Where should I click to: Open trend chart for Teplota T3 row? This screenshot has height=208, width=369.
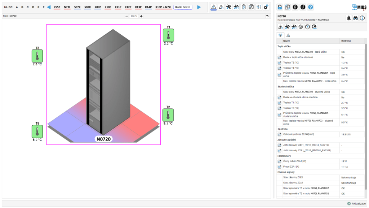coord(279,63)
